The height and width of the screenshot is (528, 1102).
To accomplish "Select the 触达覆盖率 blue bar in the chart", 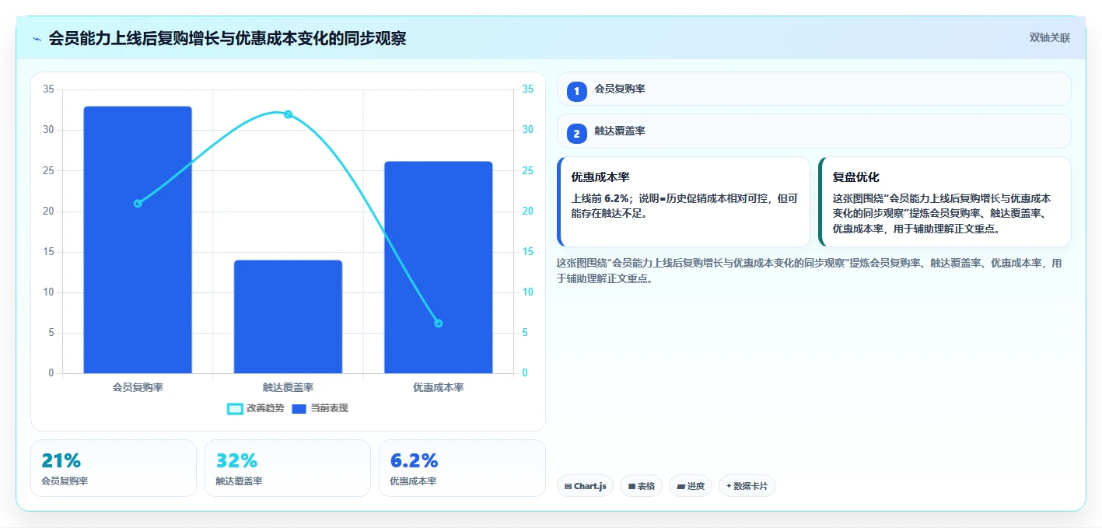I will [x=288, y=316].
